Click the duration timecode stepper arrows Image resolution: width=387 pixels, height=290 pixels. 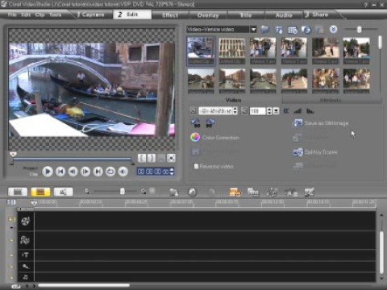coord(235,111)
